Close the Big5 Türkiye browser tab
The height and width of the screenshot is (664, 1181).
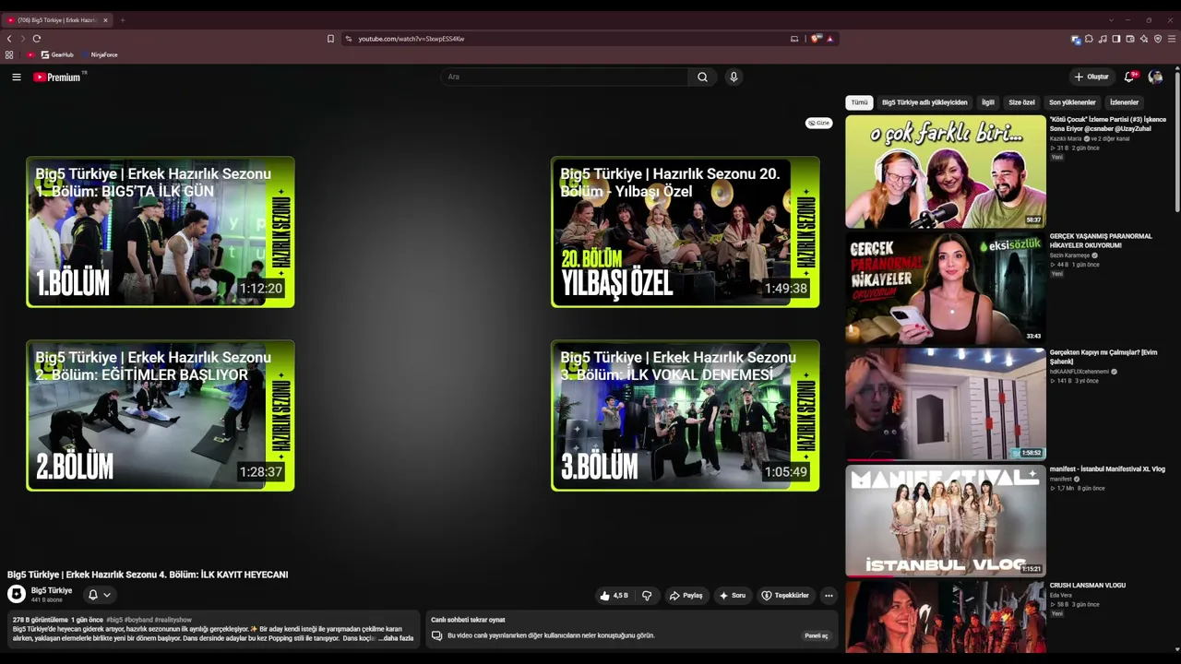[105, 20]
